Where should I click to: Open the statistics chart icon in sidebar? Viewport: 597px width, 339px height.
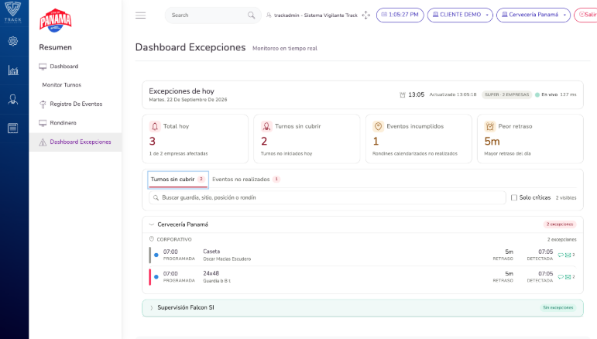(x=13, y=70)
